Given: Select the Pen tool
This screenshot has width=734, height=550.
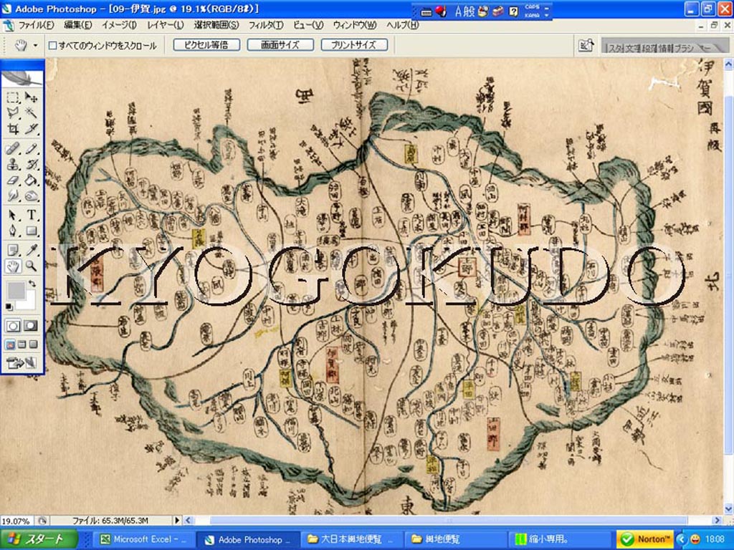Looking at the screenshot, I should coord(13,231).
